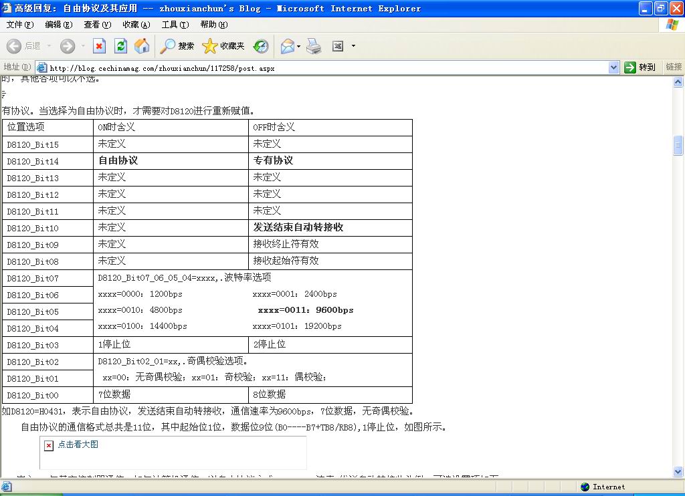
Task: Open the Back button history dropdown arrow
Action: click(x=49, y=46)
